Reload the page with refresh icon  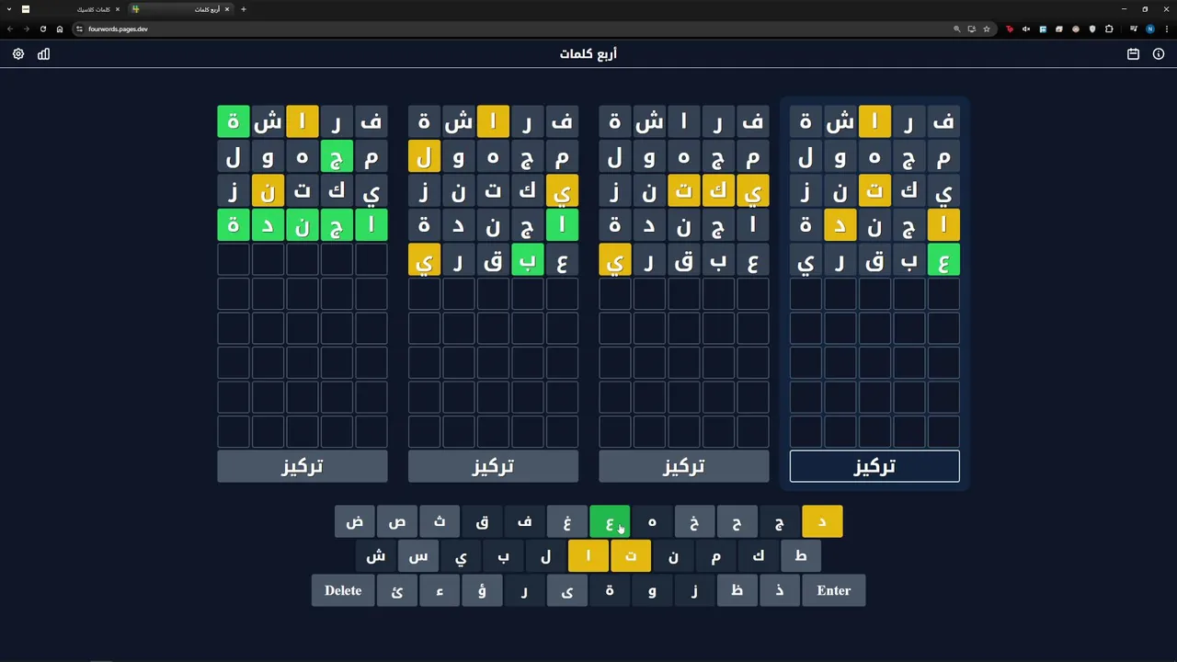tap(43, 29)
